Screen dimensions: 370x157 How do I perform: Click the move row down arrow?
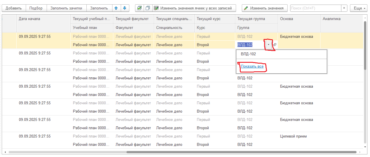click(x=124, y=8)
